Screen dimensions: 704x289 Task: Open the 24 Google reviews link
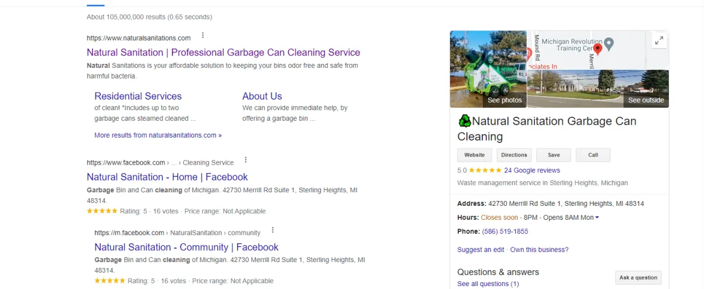pos(532,171)
